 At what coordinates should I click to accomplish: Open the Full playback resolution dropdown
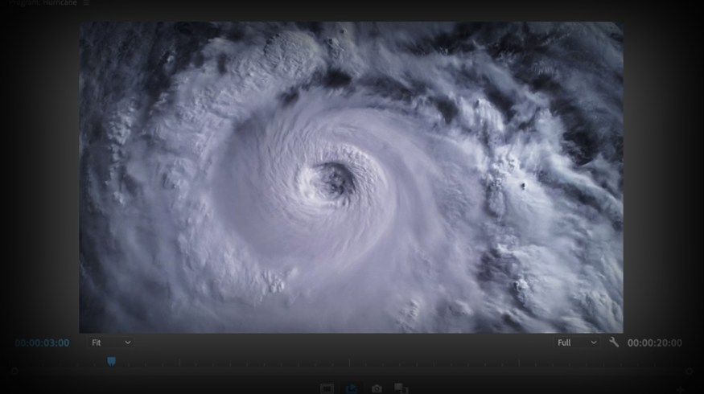(x=576, y=343)
